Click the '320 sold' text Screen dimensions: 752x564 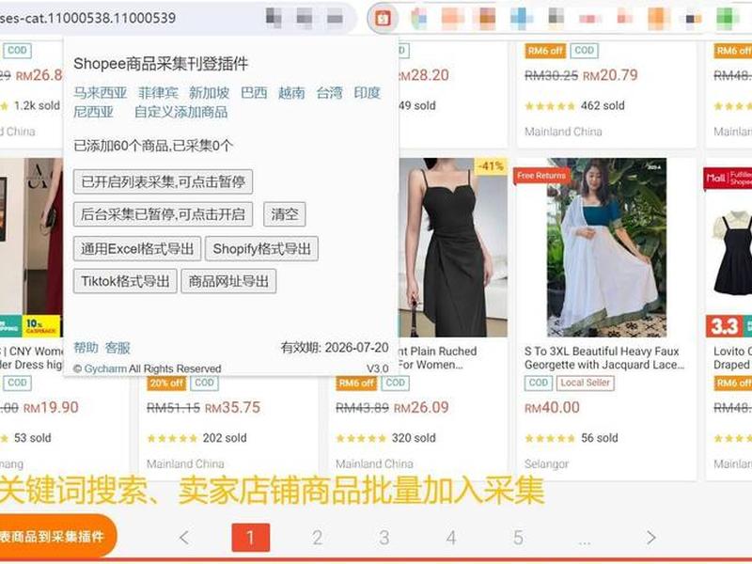point(414,438)
